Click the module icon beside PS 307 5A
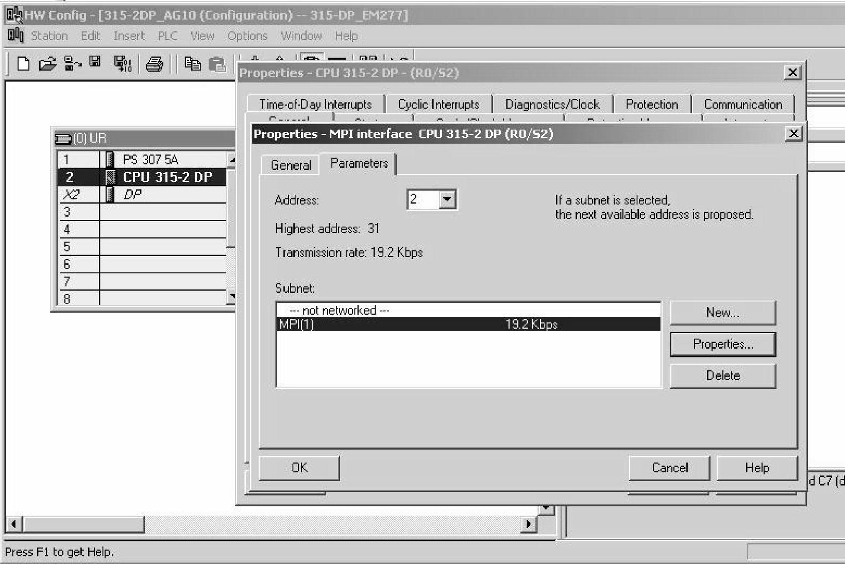Image resolution: width=845 pixels, height=564 pixels. point(109,160)
